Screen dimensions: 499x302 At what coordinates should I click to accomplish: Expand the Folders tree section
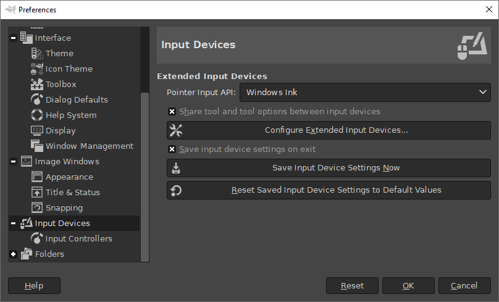tap(14, 254)
